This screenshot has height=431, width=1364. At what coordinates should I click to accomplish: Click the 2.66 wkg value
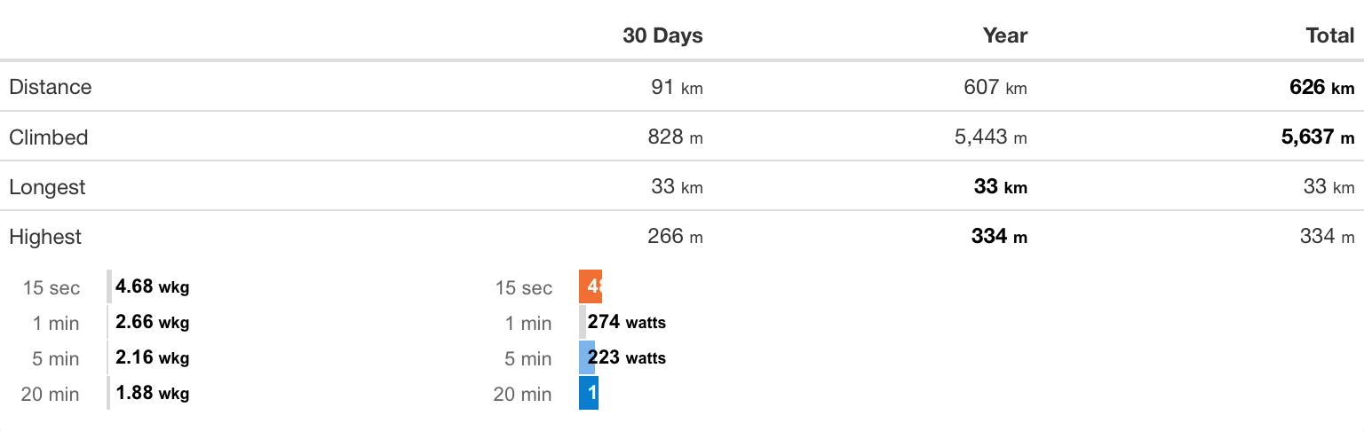click(x=152, y=323)
